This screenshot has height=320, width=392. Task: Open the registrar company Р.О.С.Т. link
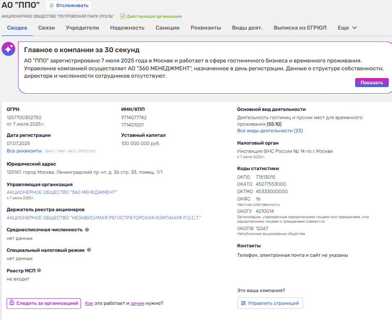104,217
